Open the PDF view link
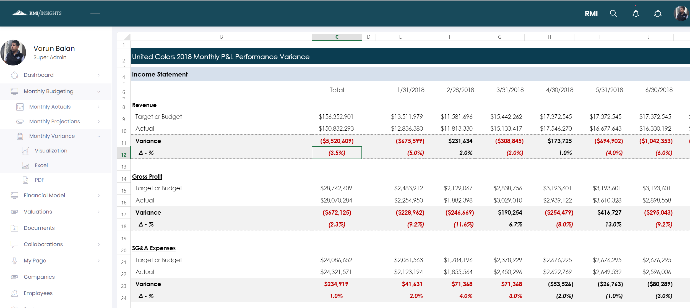 (x=40, y=180)
